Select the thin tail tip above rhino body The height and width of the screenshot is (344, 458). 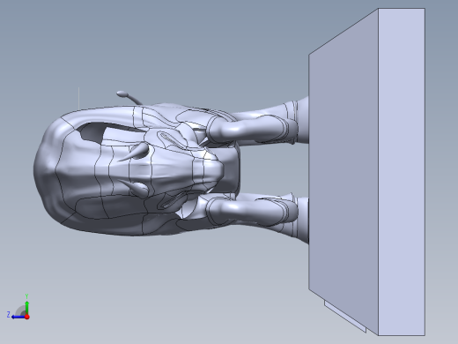click(x=122, y=94)
